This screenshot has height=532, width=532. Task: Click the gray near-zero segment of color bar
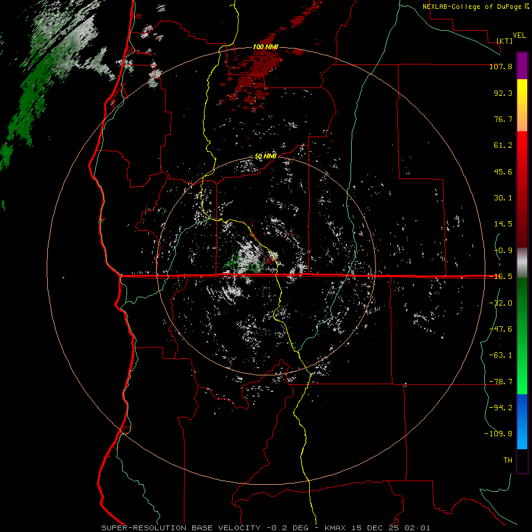point(522,263)
